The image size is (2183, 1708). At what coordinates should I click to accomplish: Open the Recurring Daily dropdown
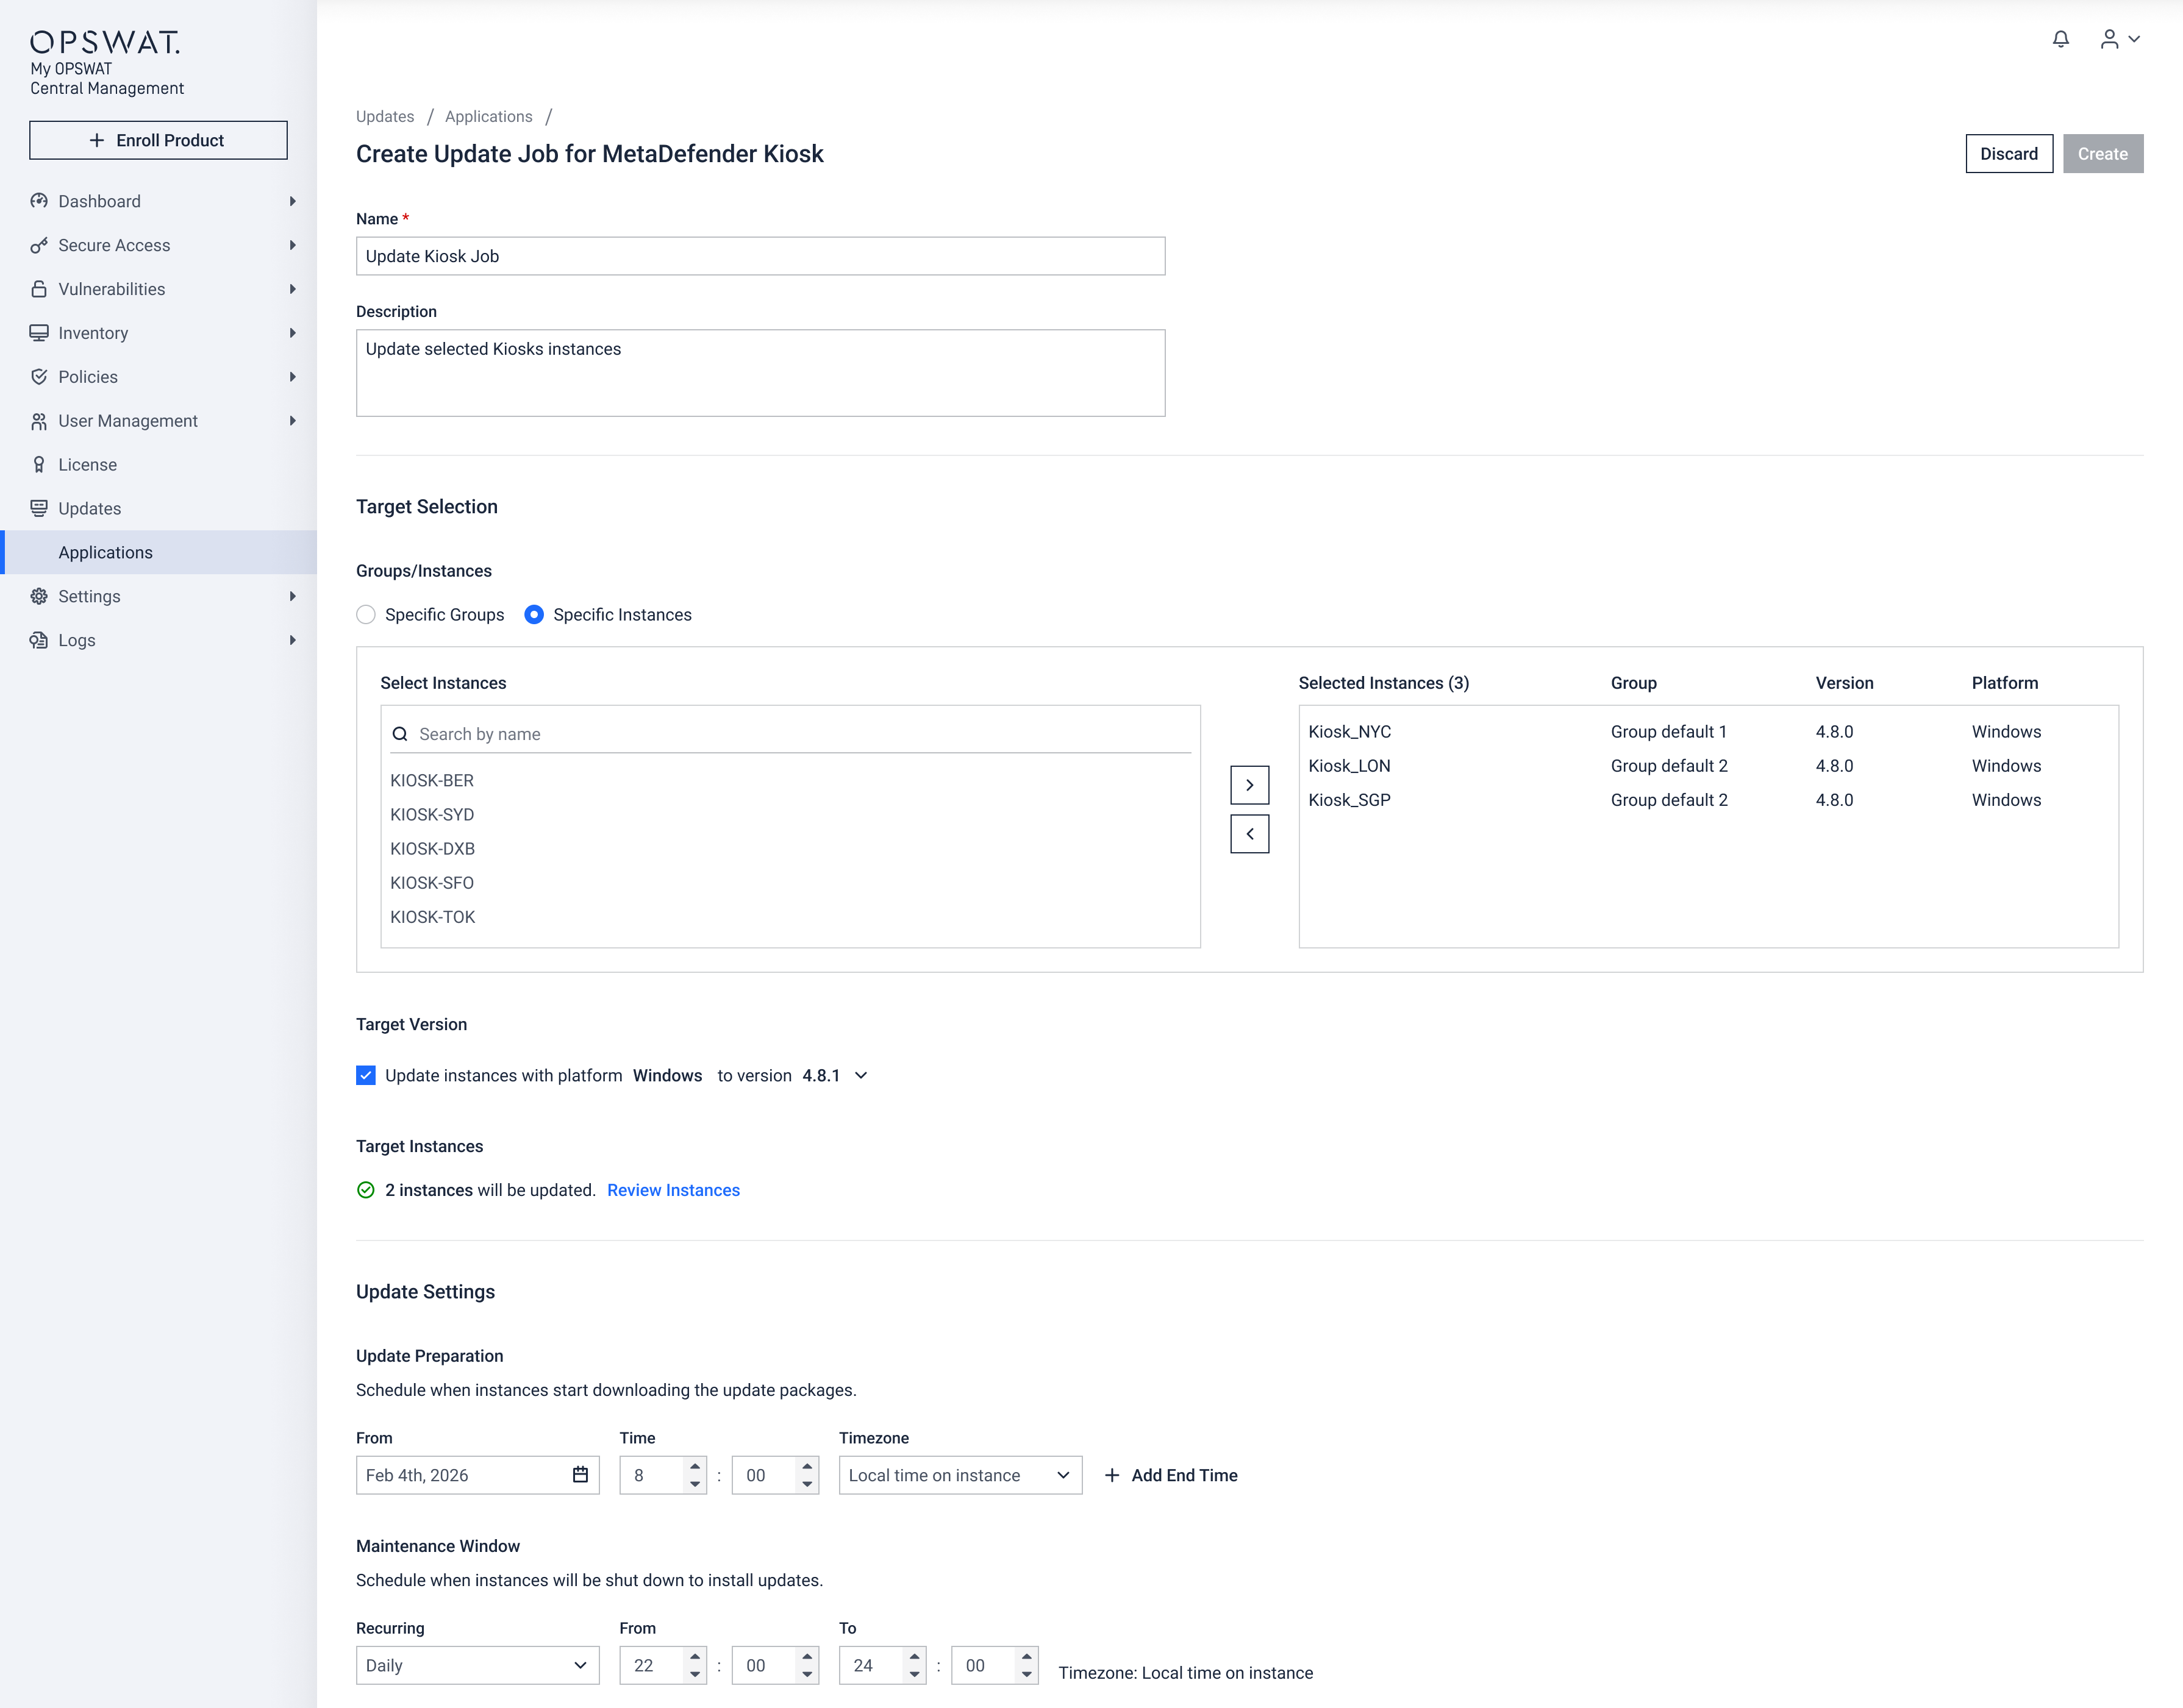click(477, 1665)
